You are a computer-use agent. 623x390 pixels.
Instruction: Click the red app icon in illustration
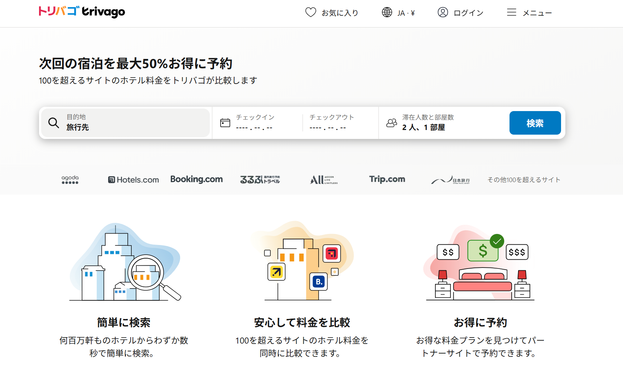point(332,253)
